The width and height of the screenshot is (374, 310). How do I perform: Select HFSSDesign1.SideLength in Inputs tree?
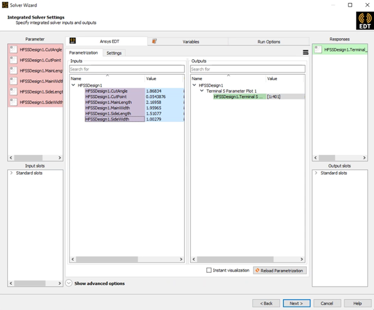coord(114,114)
